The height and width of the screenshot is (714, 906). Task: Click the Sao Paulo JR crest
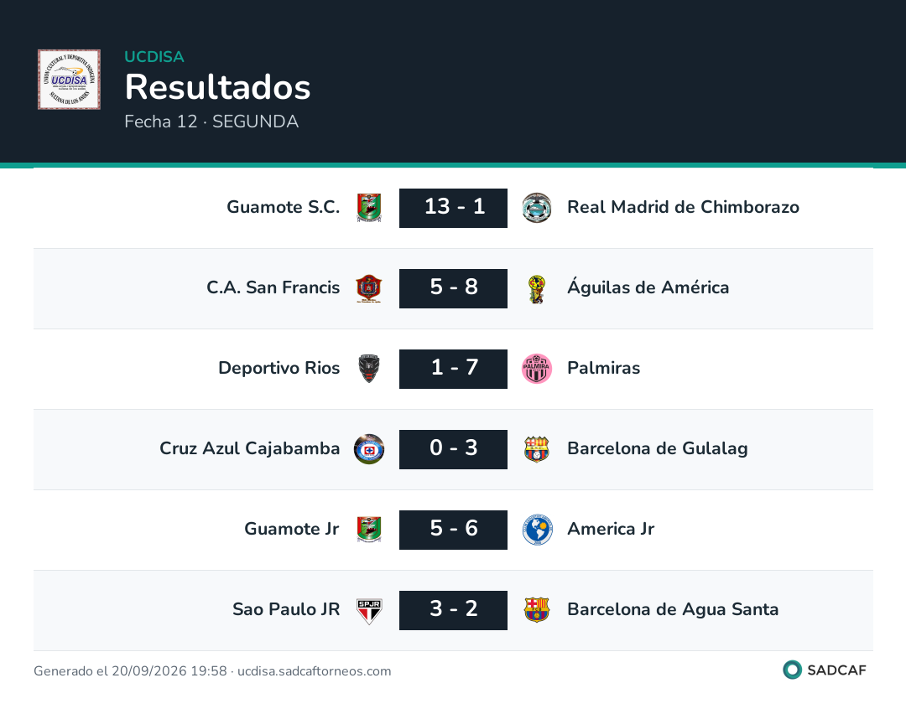click(369, 611)
